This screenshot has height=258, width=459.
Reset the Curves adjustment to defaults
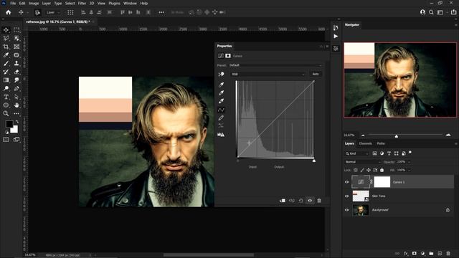click(301, 201)
